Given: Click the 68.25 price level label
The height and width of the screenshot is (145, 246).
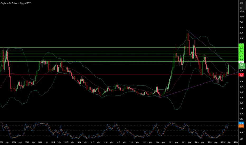Looking at the screenshot, I should 241,48.
